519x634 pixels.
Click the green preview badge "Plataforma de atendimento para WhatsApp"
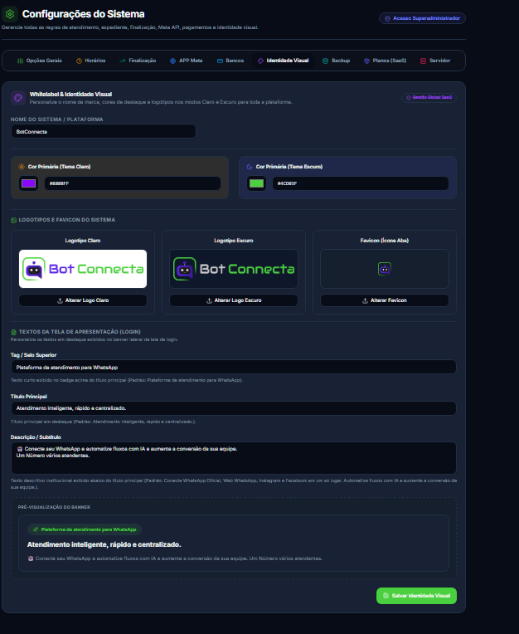tap(85, 529)
